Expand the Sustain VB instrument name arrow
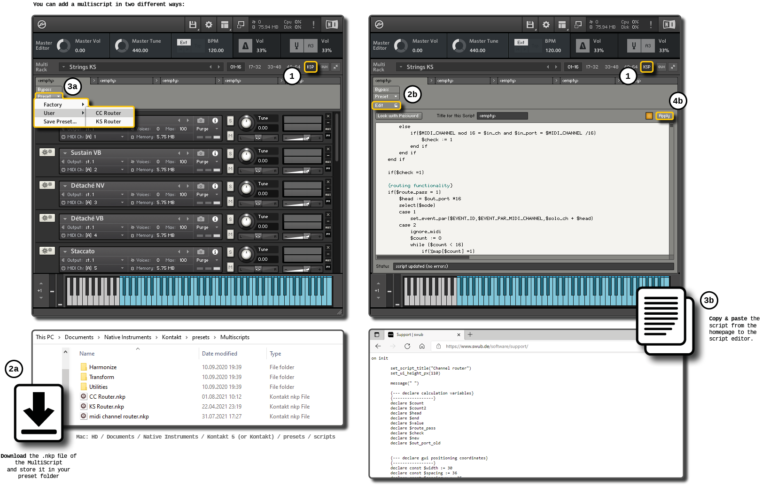762x485 pixels. [65, 153]
